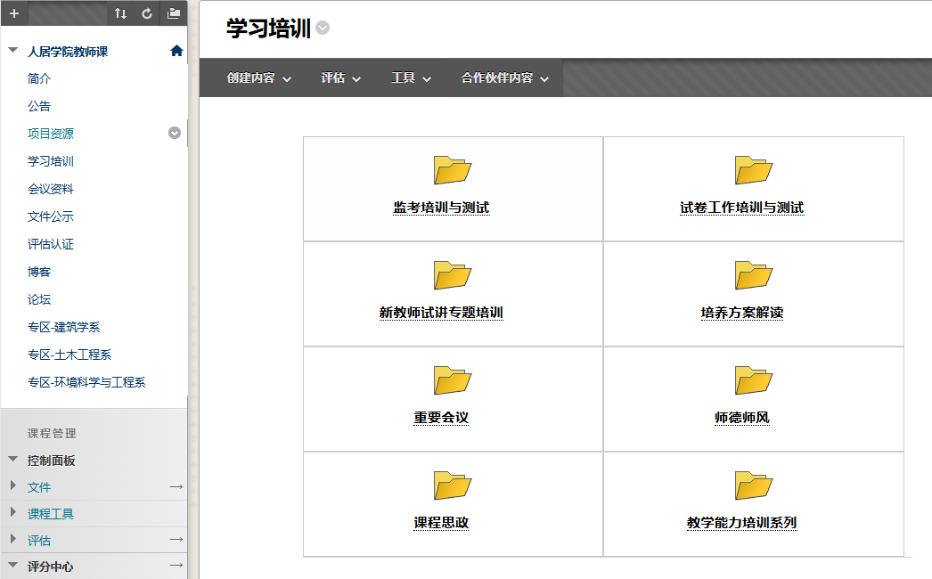Open the 培养方案解读 folder icon
The height and width of the screenshot is (579, 932).
coord(753,275)
